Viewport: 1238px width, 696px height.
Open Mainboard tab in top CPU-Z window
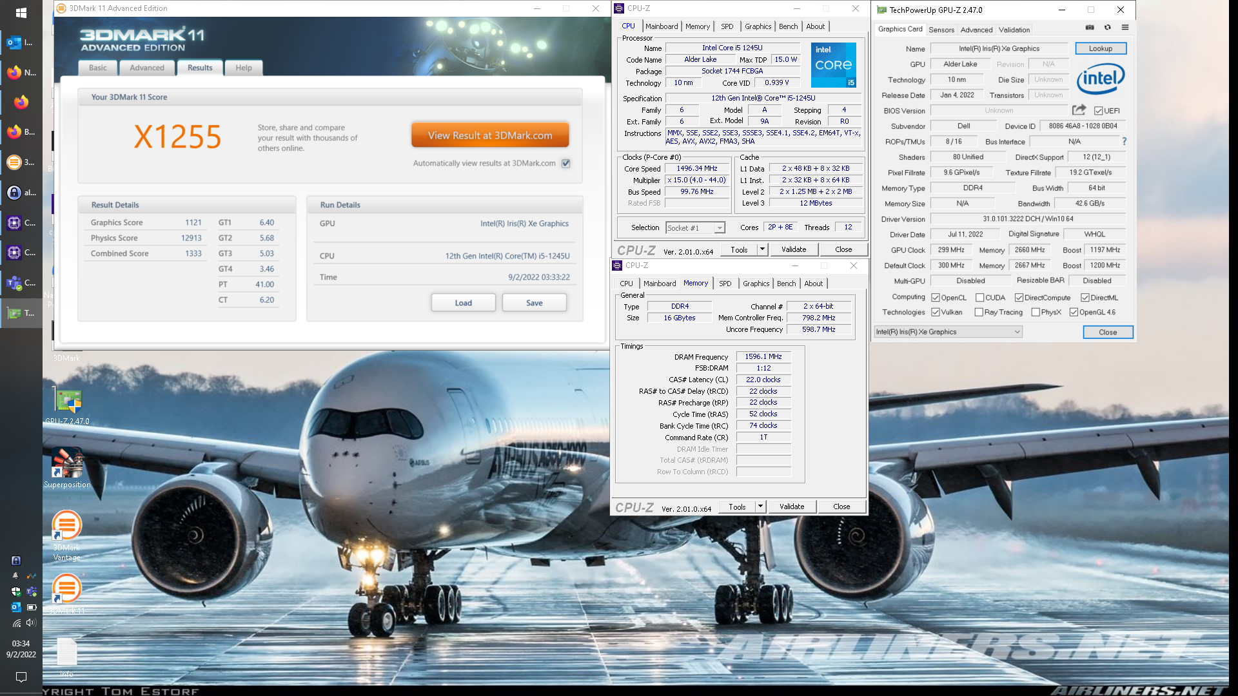(x=662, y=26)
